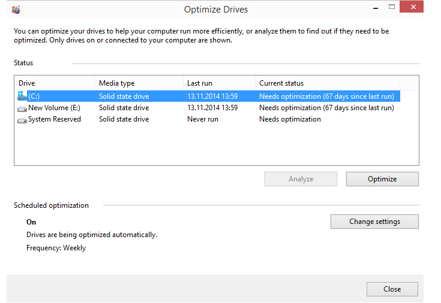Click the System Reserved 'Needs optimization' status

[x=290, y=119]
